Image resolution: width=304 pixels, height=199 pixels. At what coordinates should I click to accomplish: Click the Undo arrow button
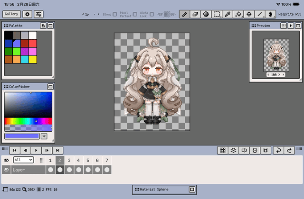[x=279, y=150]
